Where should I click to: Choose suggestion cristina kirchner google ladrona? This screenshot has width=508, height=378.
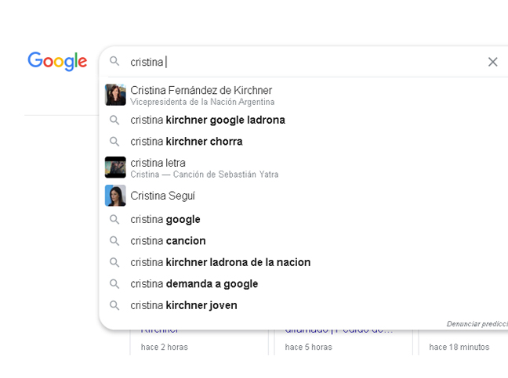tap(304, 120)
